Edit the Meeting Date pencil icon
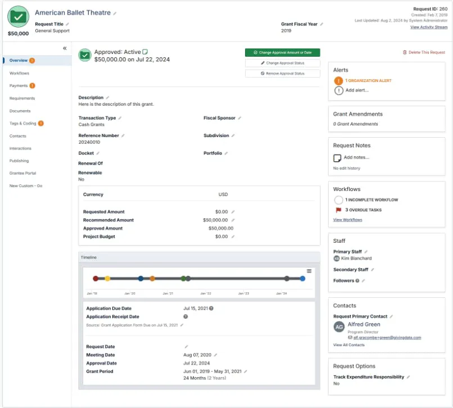 (215, 355)
